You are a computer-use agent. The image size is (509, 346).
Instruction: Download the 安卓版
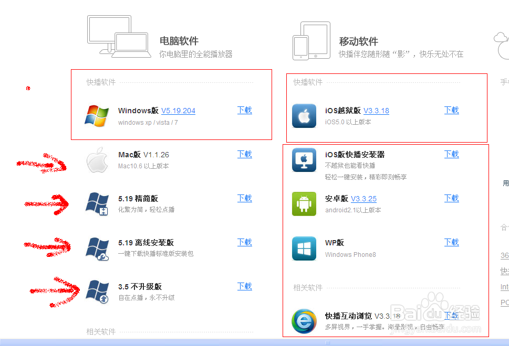452,198
